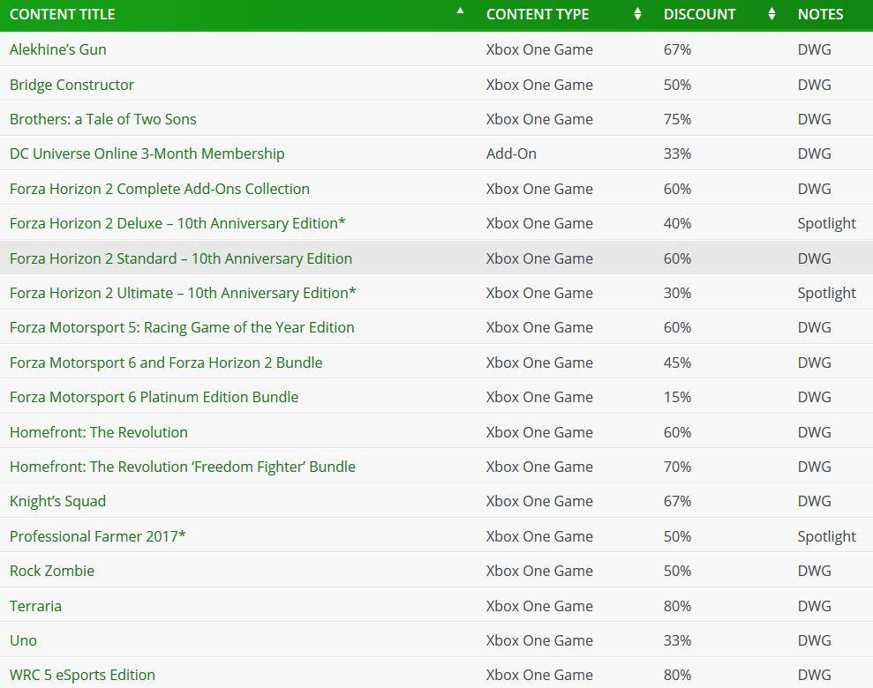
Task: Open Bridge Constructor game link
Action: 71,85
